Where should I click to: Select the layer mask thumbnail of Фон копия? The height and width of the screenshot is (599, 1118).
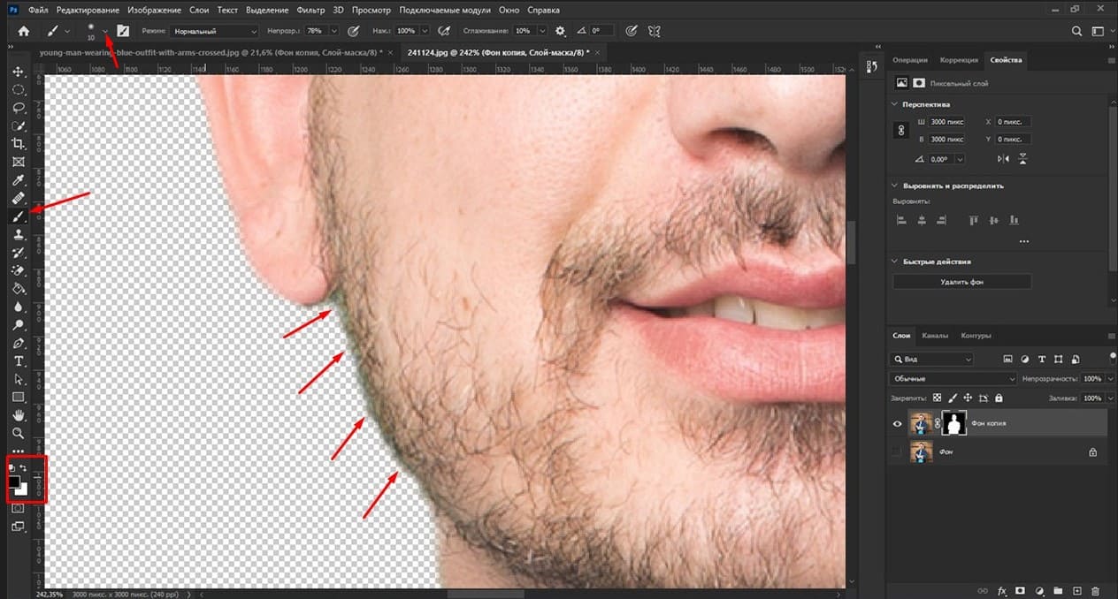953,424
